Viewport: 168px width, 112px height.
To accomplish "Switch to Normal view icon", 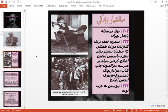I will point(127,111).
